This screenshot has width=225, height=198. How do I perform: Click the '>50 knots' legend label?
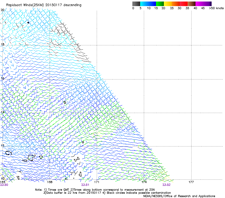coord(216,8)
